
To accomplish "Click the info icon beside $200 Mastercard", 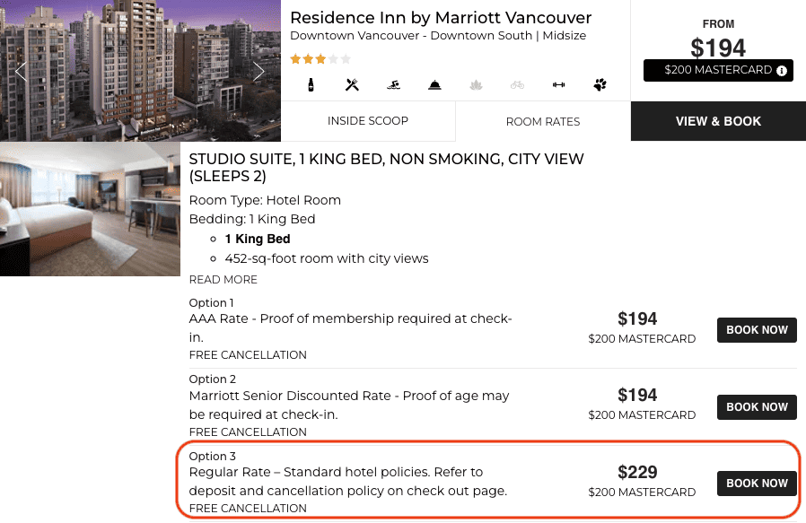I will (x=782, y=70).
